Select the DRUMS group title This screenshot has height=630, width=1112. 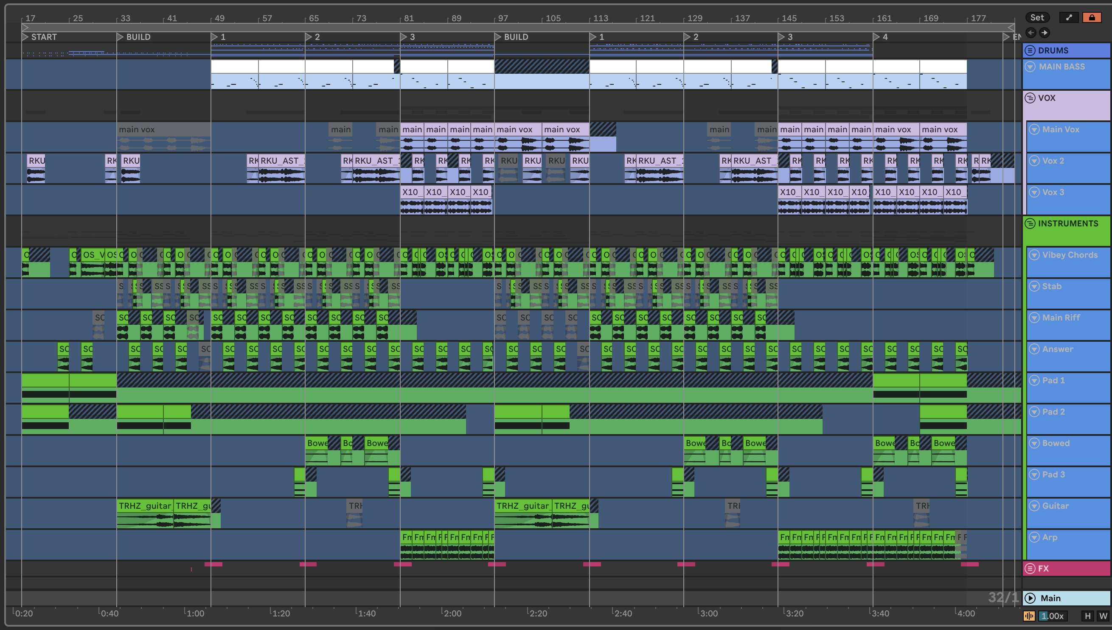pos(1053,50)
